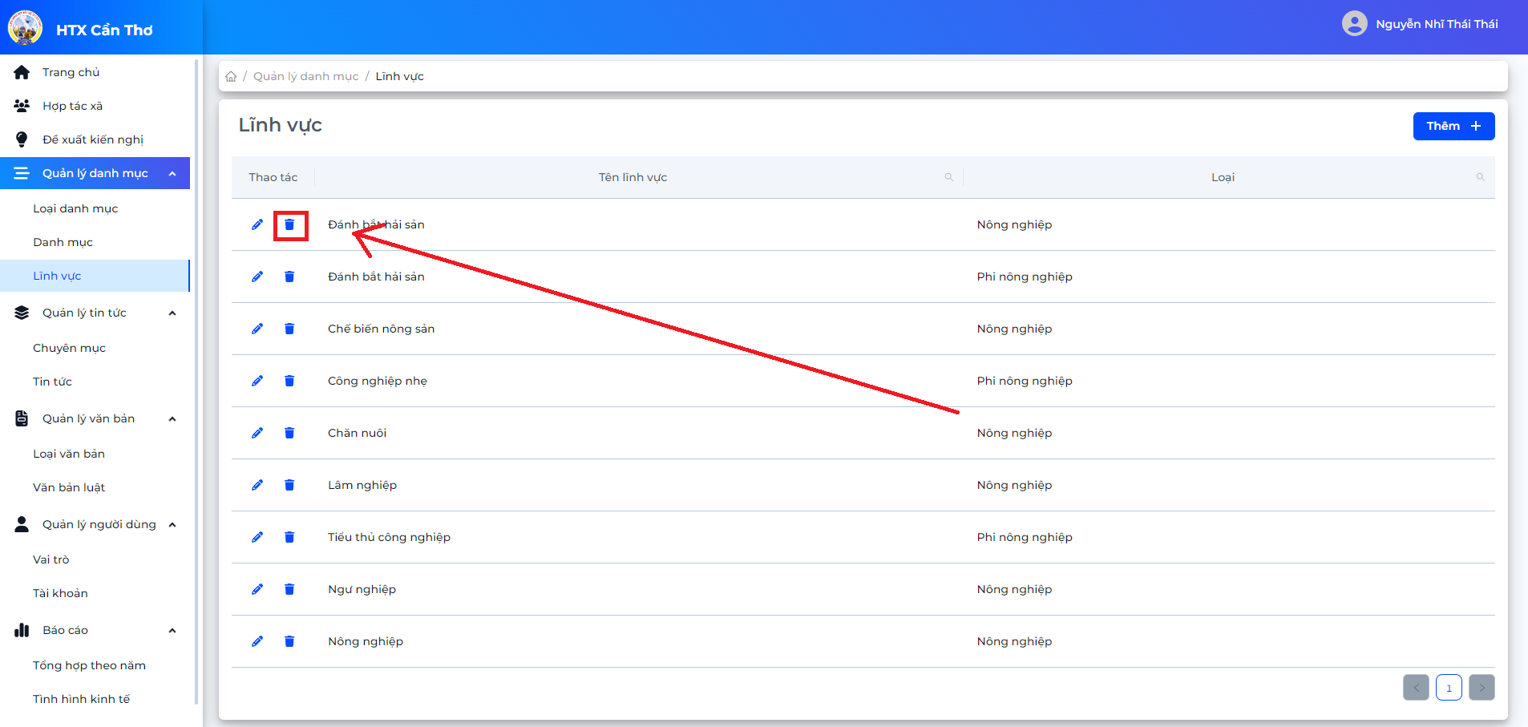Collapse the Báo cáo section
This screenshot has height=727, width=1528.
(172, 630)
